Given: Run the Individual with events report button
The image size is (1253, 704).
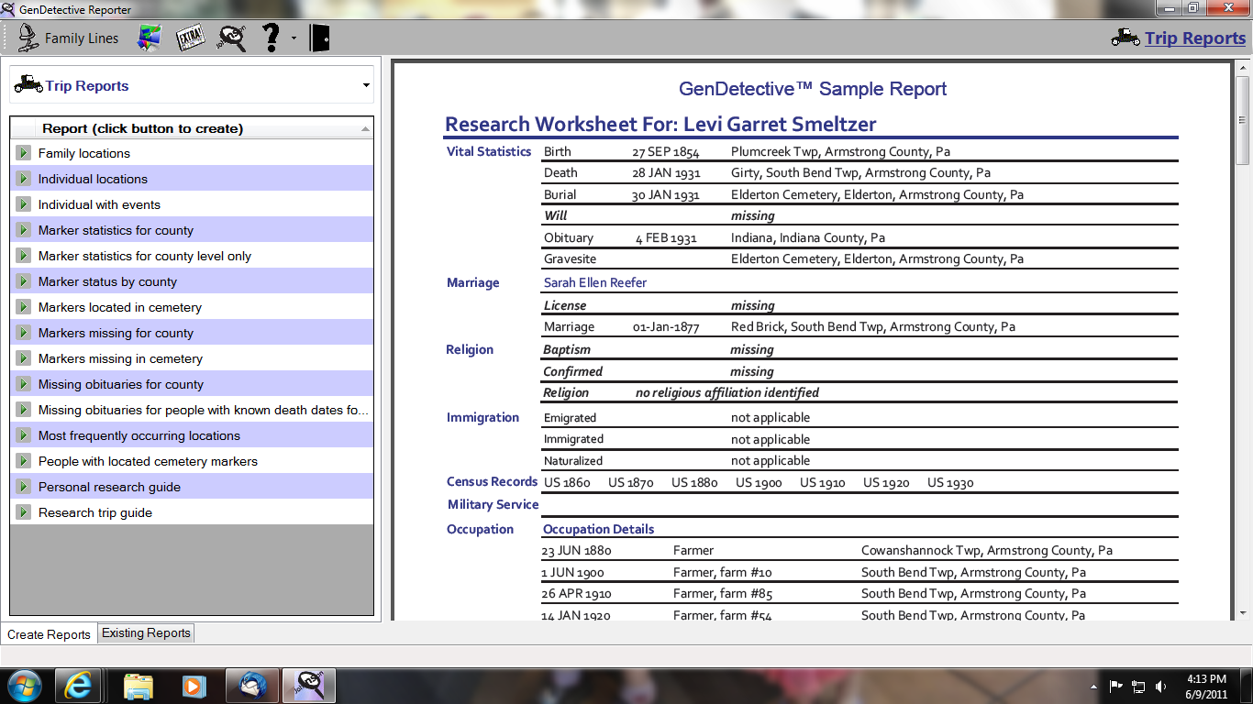Looking at the screenshot, I should coord(24,204).
